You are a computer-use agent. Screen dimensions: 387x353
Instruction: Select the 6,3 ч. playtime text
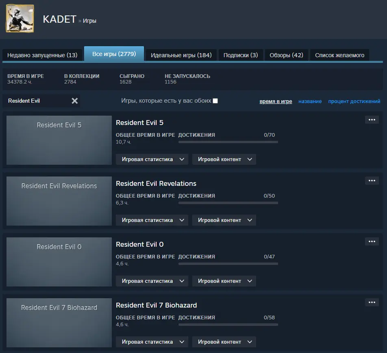click(122, 203)
